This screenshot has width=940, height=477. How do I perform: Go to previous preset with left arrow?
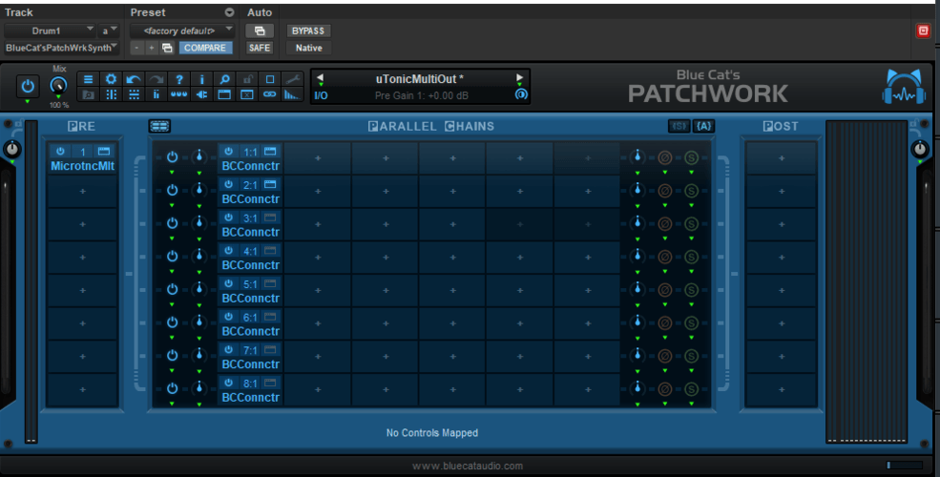click(x=320, y=78)
